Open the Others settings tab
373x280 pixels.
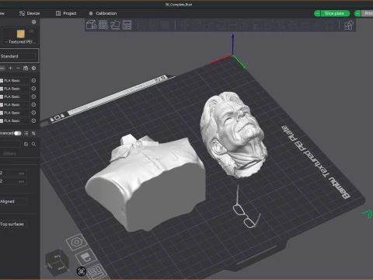point(9,154)
